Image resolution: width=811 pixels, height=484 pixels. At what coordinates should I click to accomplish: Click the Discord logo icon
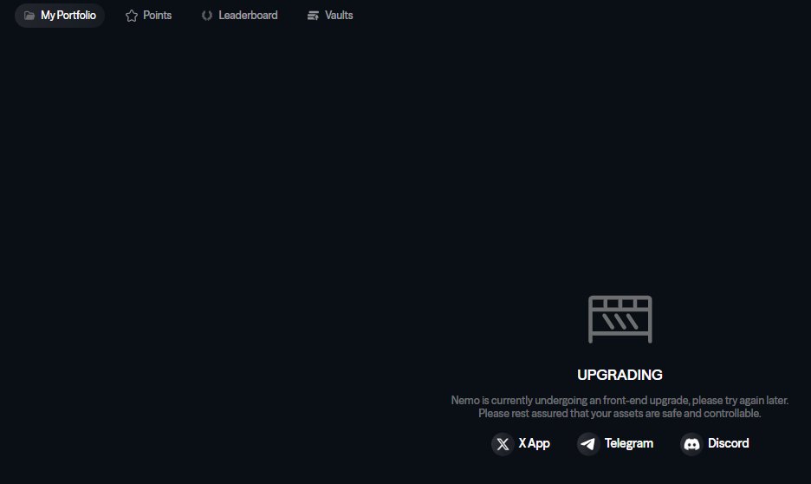coord(691,444)
